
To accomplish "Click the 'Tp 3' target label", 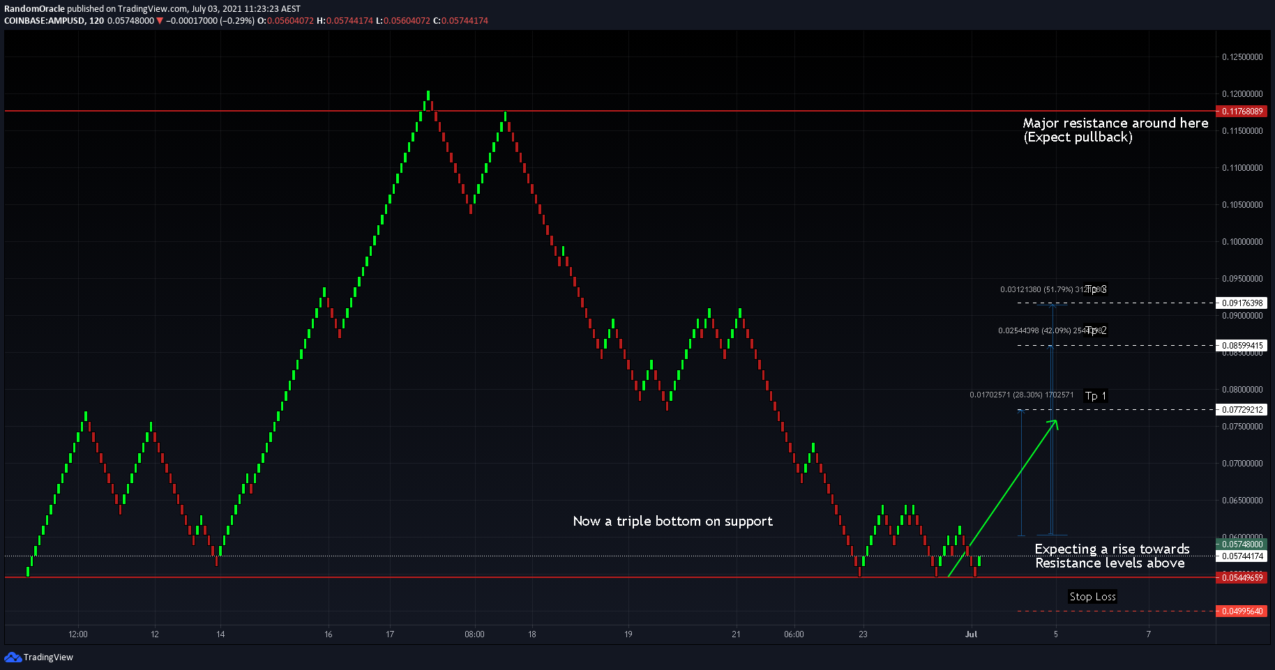I will click(x=1096, y=289).
